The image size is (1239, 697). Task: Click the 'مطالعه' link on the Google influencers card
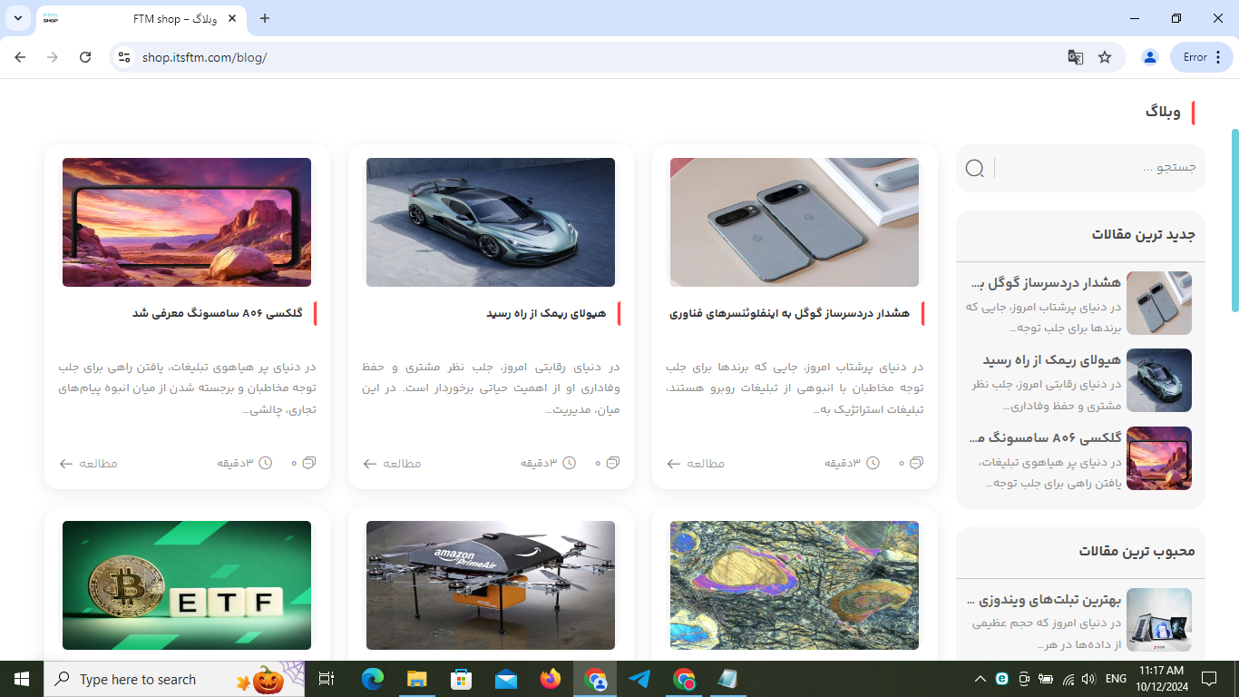696,463
